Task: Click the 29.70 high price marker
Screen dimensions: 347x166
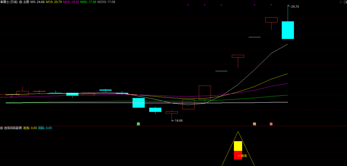Action: [x=295, y=7]
